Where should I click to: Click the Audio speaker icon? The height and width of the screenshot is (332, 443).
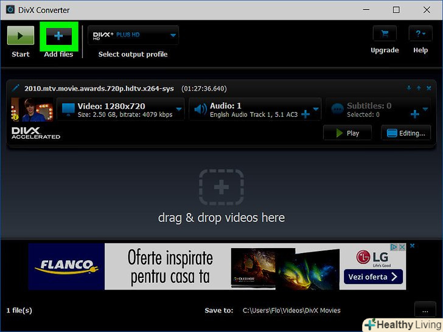(201, 109)
